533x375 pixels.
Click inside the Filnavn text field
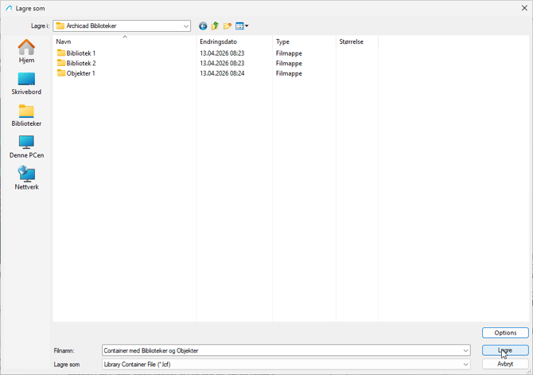pos(278,350)
